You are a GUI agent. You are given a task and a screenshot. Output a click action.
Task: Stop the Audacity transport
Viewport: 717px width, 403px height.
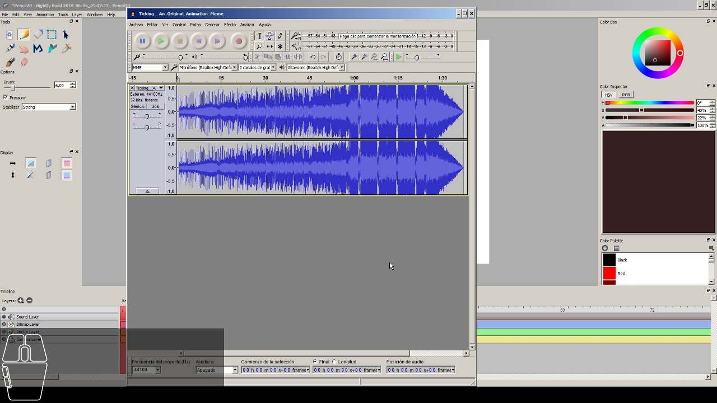point(180,41)
